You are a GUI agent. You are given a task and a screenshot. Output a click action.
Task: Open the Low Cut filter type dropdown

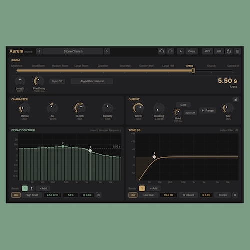[148, 195]
